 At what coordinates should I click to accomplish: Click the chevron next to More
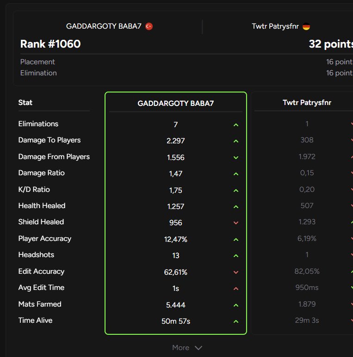[x=198, y=348]
